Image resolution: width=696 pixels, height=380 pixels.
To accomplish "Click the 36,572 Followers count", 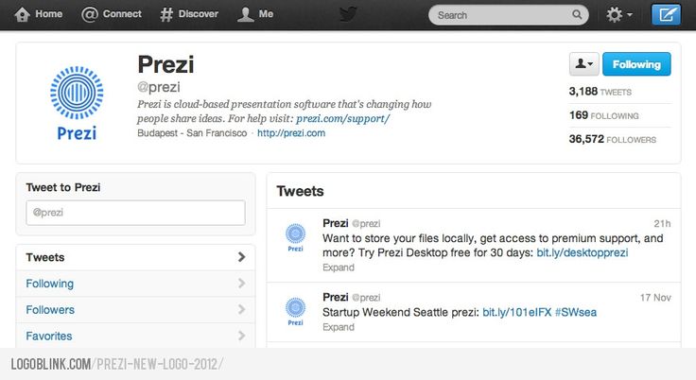I will 613,139.
